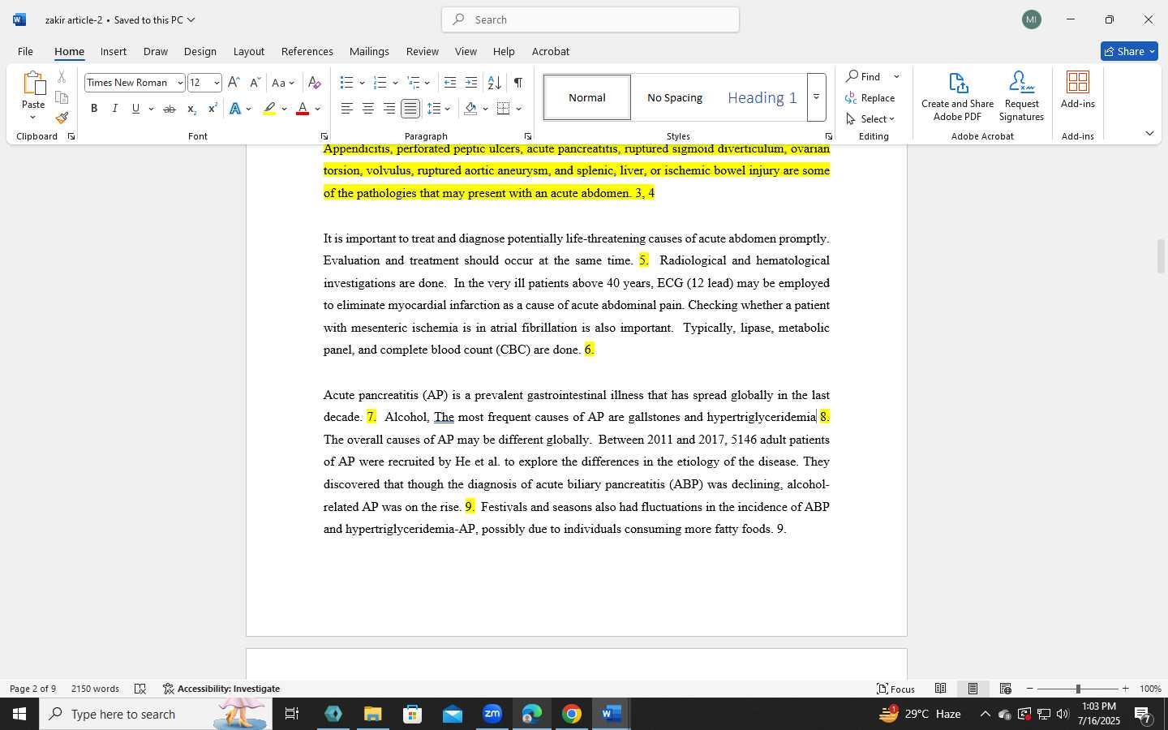Expand the Styles gallery
1168x730 pixels.
point(816,97)
